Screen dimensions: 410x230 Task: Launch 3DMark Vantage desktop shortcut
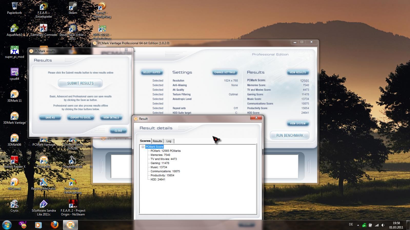pos(14,118)
